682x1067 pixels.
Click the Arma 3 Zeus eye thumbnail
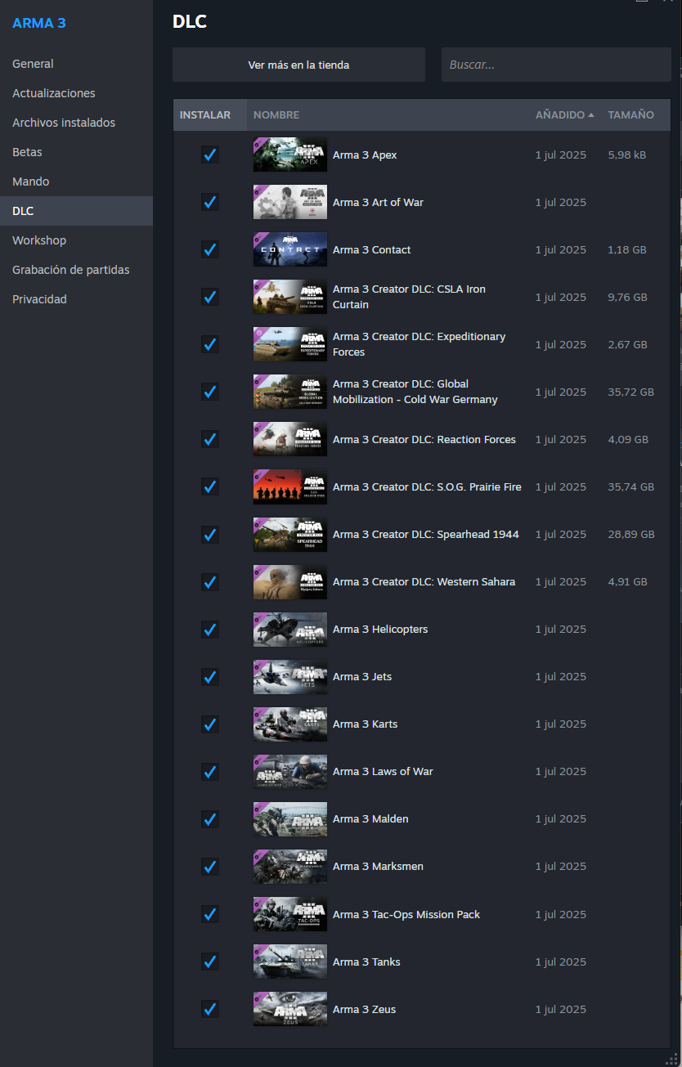[289, 1009]
